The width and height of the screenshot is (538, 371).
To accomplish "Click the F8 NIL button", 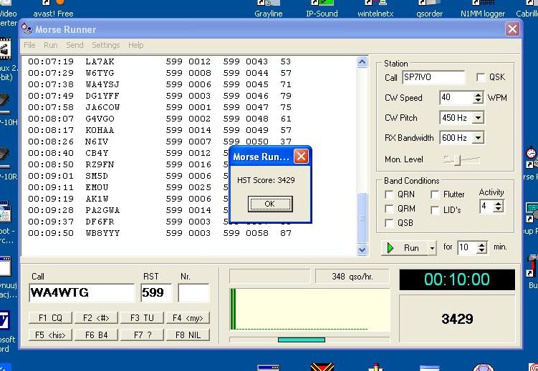I will [x=188, y=335].
